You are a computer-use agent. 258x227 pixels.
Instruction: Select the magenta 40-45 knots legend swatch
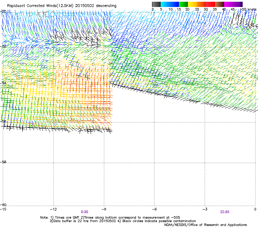click(x=229, y=4)
